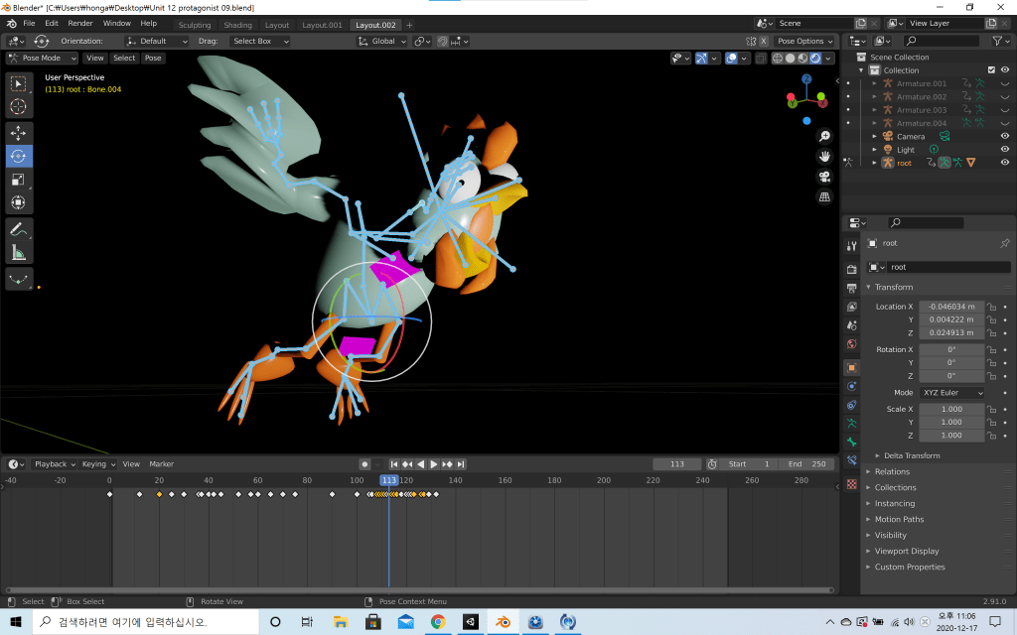This screenshot has width=1017, height=635.
Task: Click the Pose Options button
Action: [804, 41]
